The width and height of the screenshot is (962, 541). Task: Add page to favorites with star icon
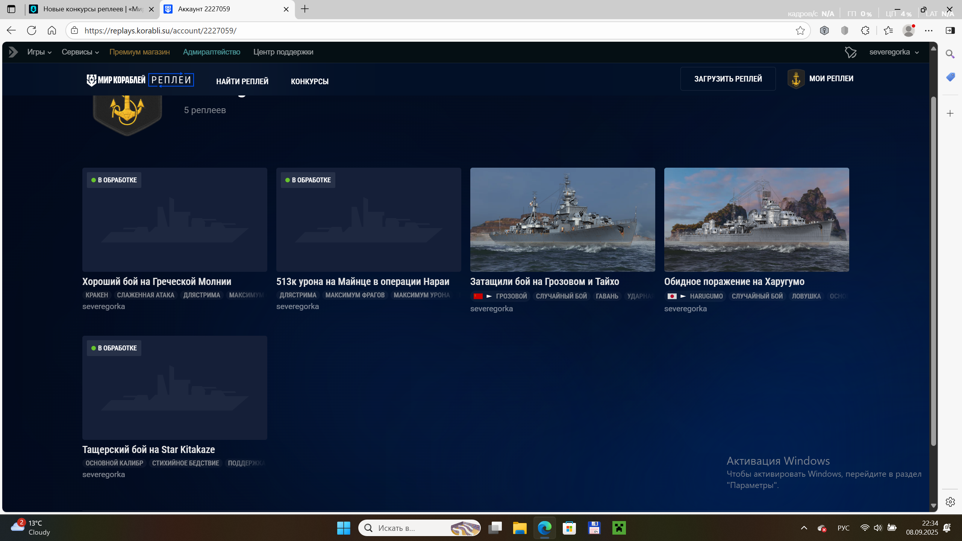tap(800, 30)
